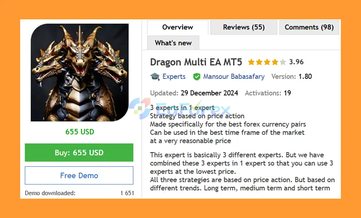Switch to the Overview tab
The height and width of the screenshot is (218, 361).
(178, 27)
